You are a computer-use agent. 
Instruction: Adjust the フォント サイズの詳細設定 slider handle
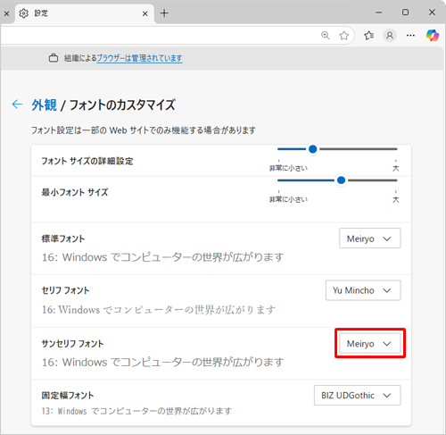(x=313, y=149)
